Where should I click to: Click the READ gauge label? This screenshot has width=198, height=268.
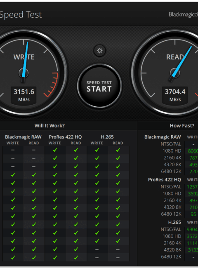(175, 57)
